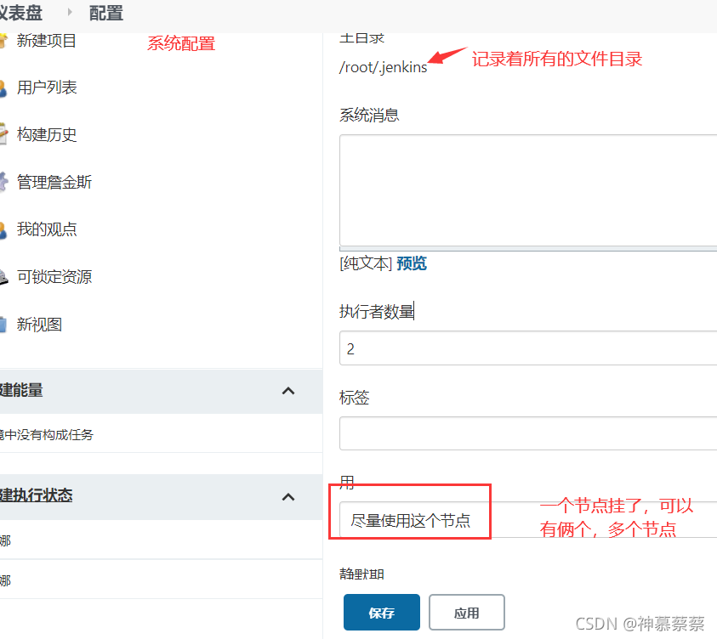
Task: Click the 仪表盘 breadcrumb item
Action: (21, 13)
